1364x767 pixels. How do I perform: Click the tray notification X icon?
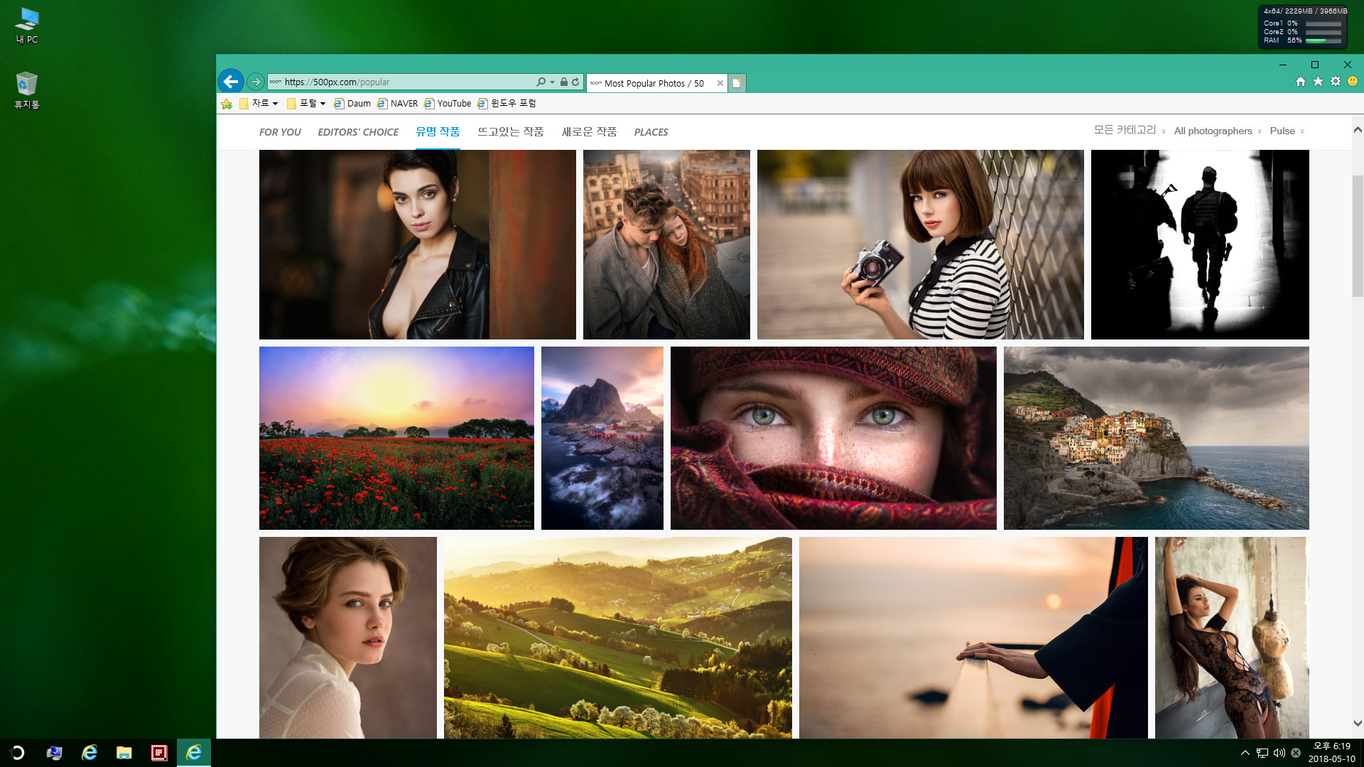[x=1296, y=753]
